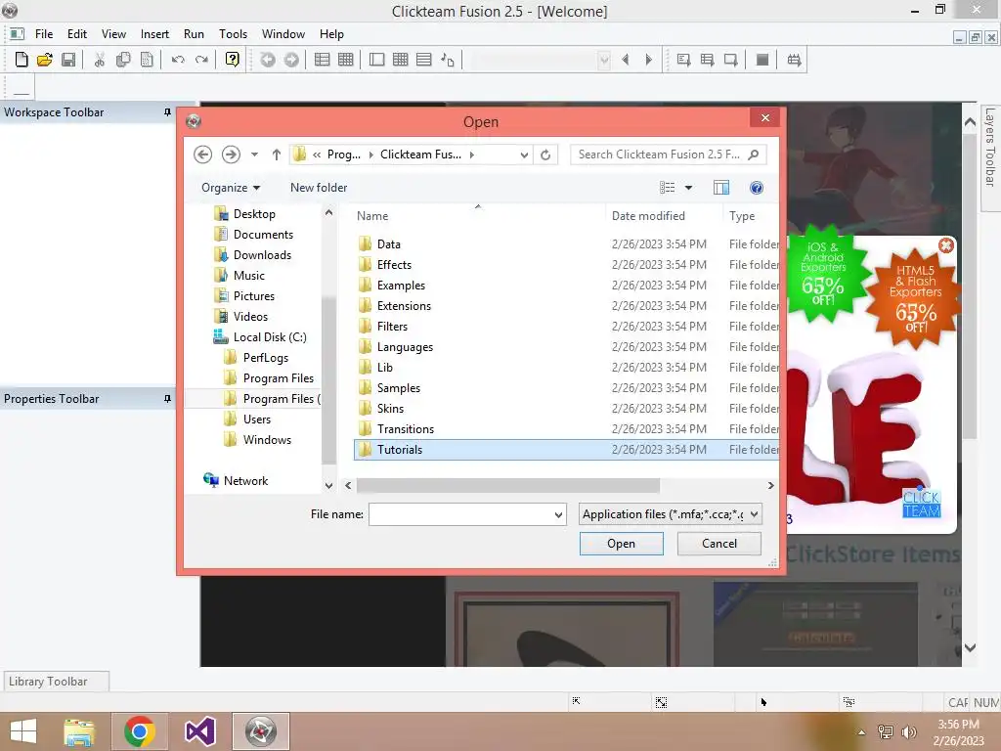Click the Windows Start button
The image size is (1001, 751).
(x=23, y=731)
